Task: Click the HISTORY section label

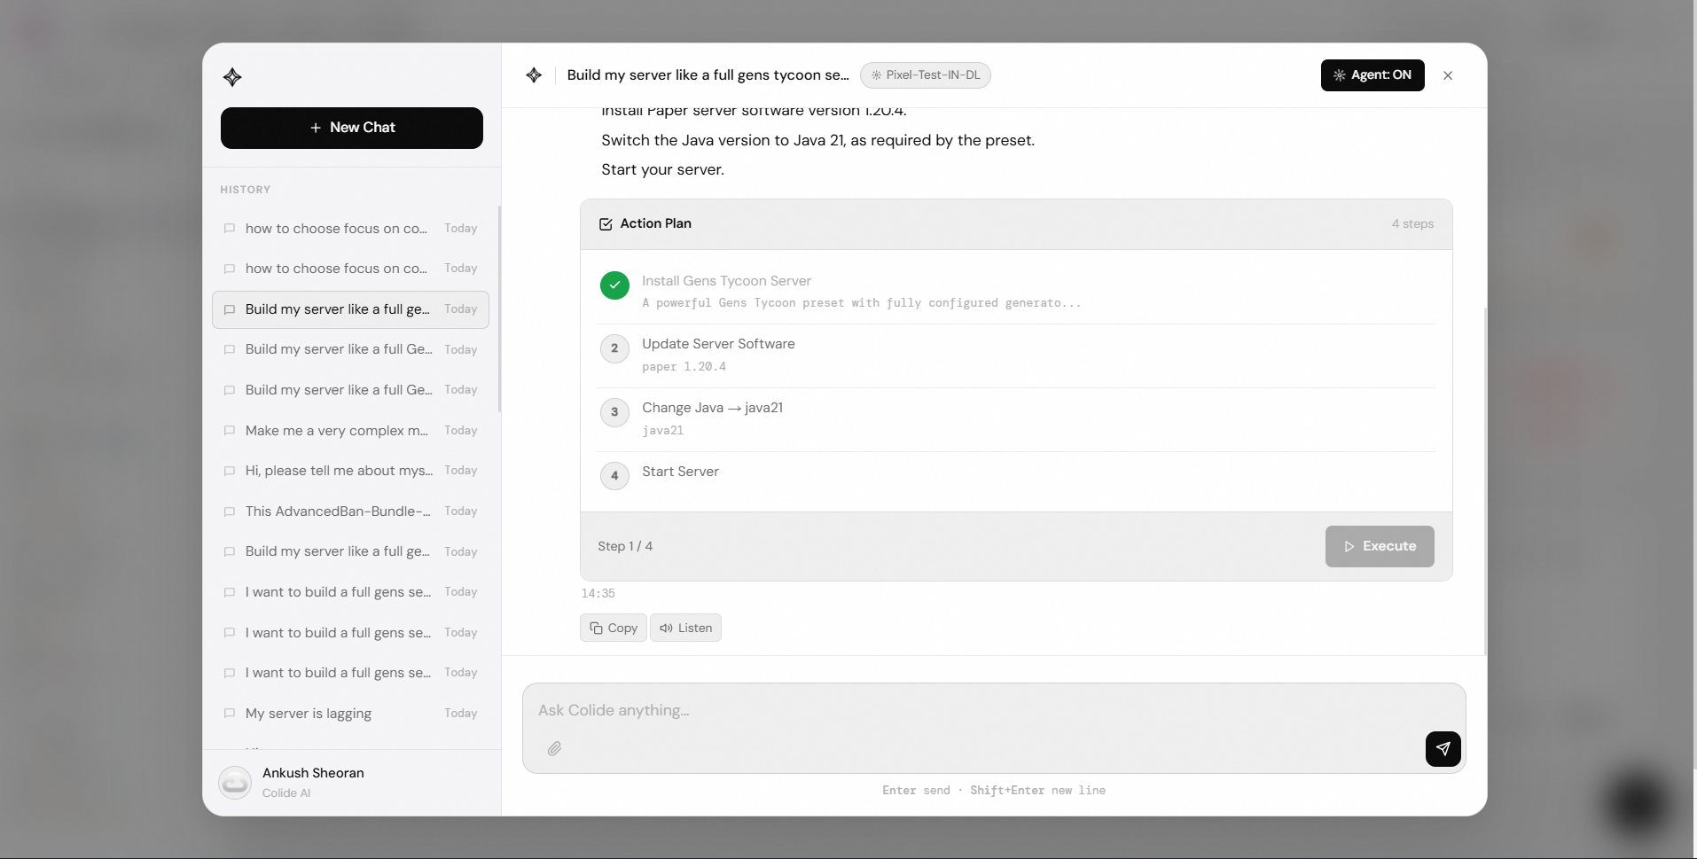Action: pos(246,190)
